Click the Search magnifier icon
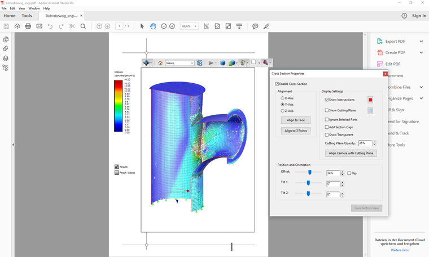Viewport: 429px width, 257px height. point(83,26)
